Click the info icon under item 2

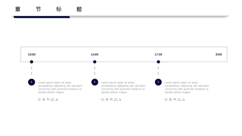pos(107,99)
